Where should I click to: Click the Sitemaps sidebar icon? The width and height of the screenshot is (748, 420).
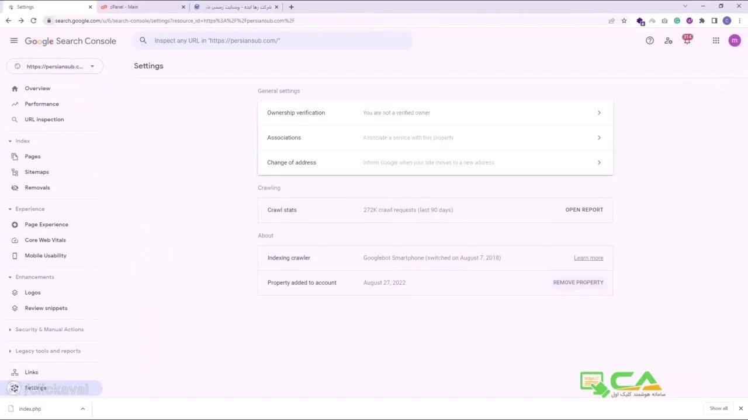(x=15, y=172)
